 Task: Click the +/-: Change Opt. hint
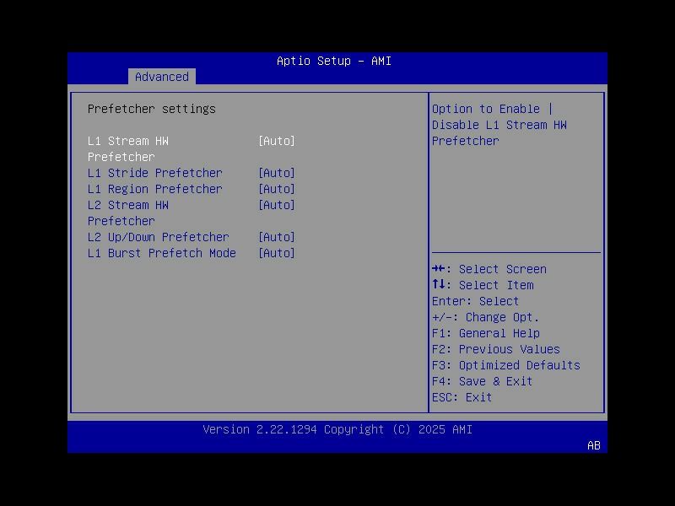pos(486,317)
